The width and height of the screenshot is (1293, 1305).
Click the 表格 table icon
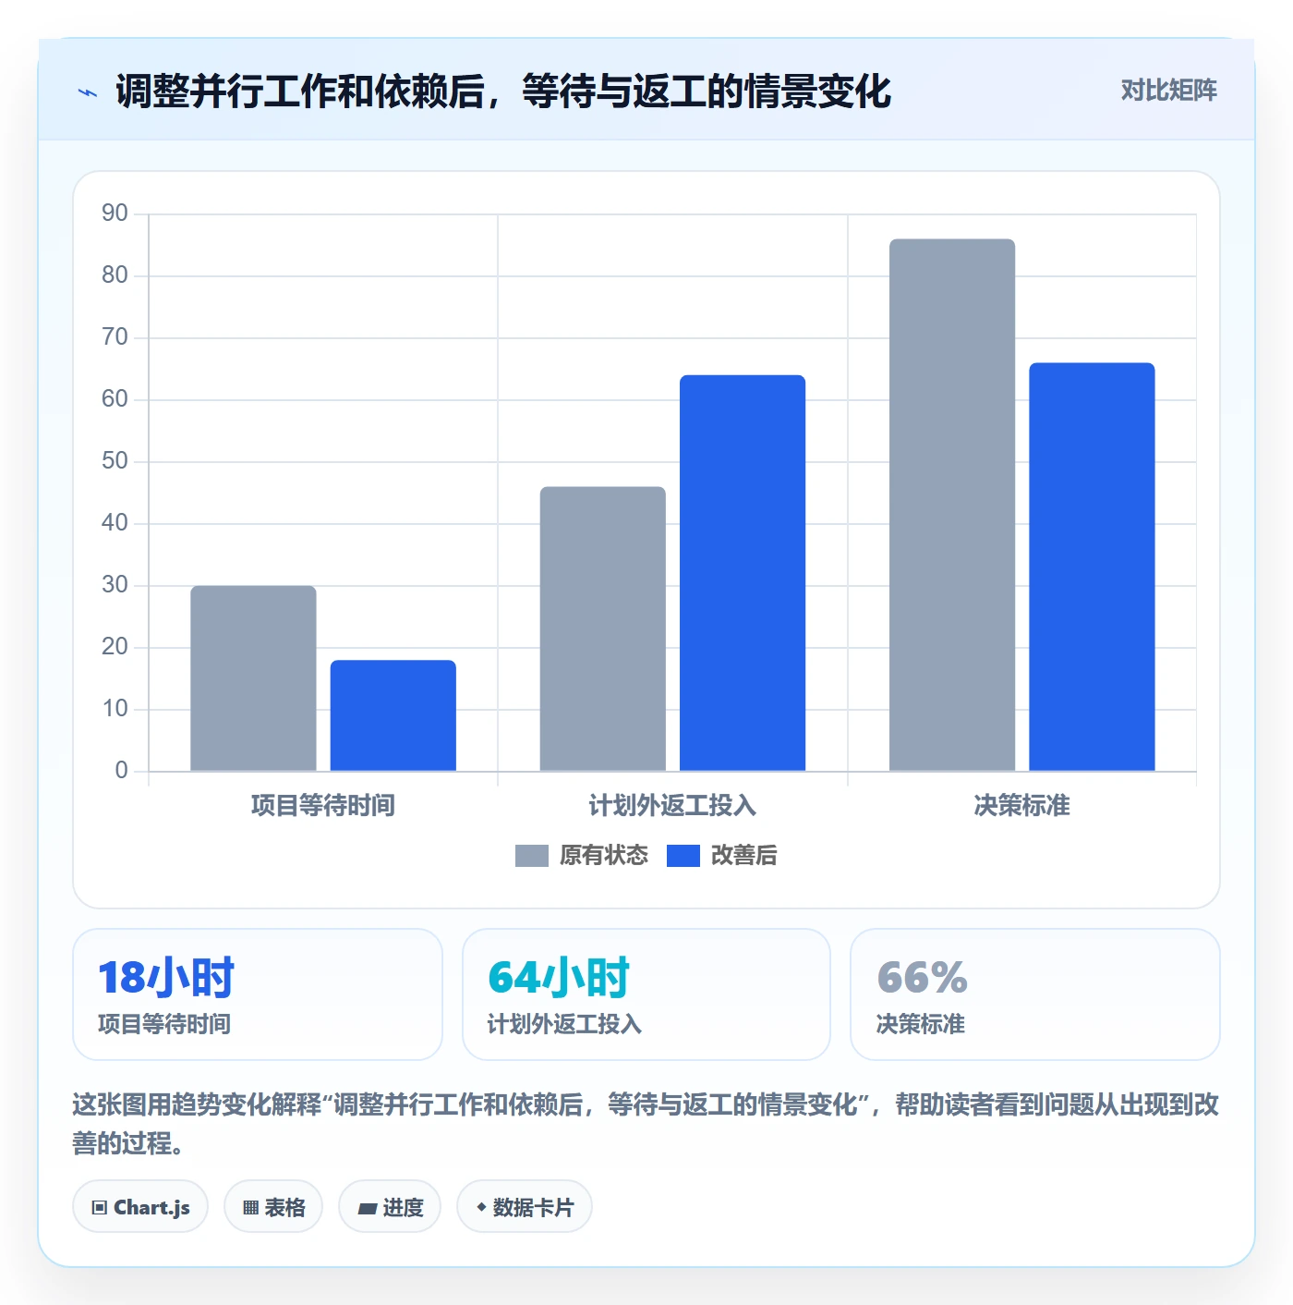(x=250, y=1208)
